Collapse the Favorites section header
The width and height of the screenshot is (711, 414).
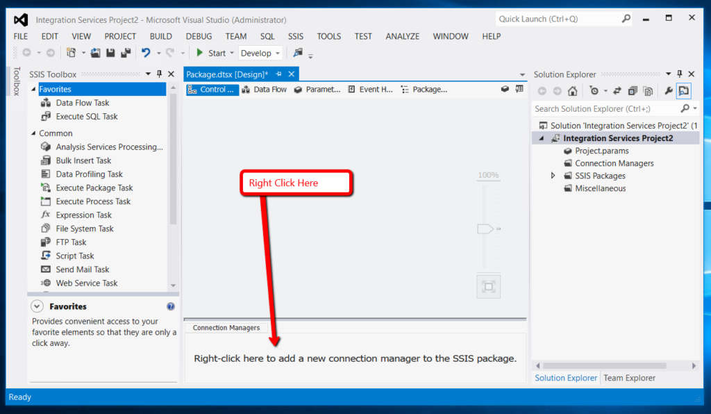point(33,89)
